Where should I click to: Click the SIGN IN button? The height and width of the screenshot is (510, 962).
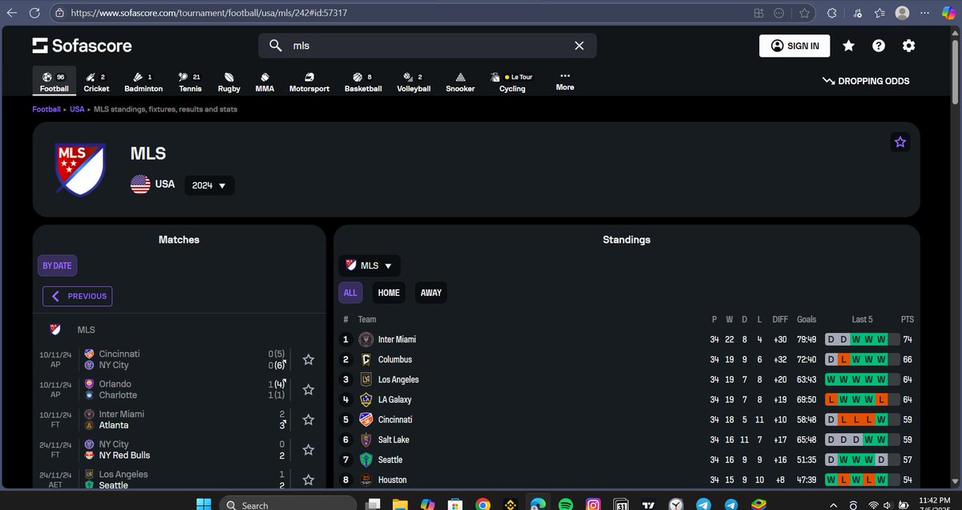click(x=794, y=46)
